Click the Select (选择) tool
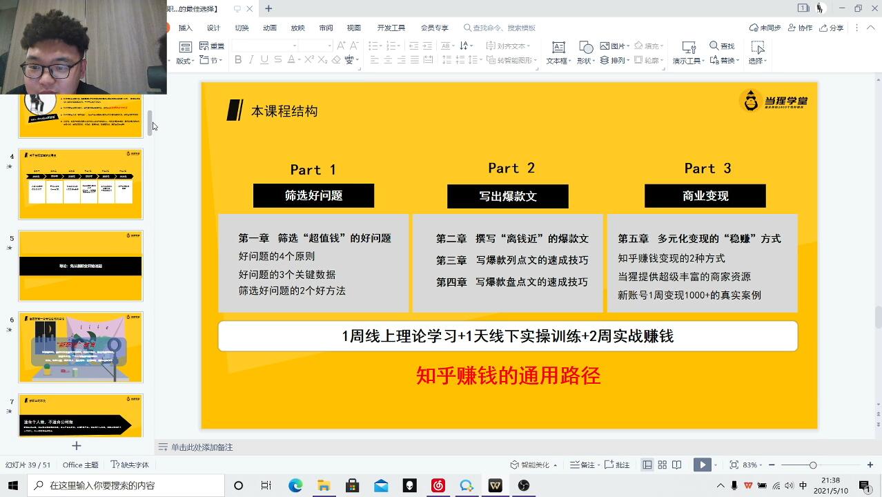 click(757, 52)
